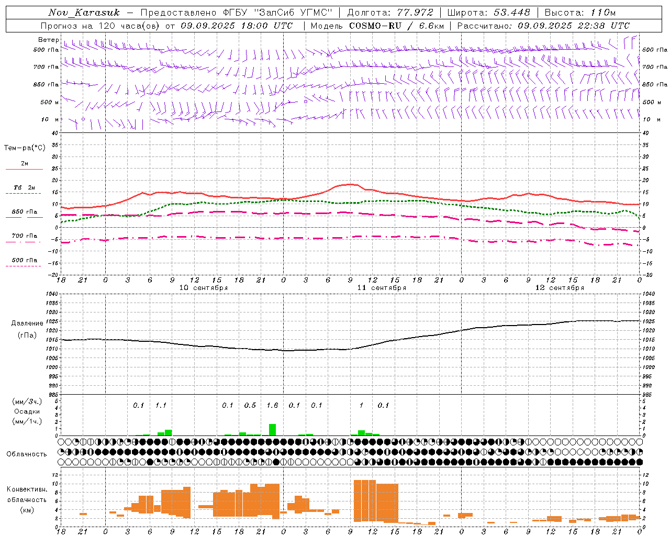Click the '500 гПа' temperature legend entry
The height and width of the screenshot is (536, 670).
[x=24, y=260]
